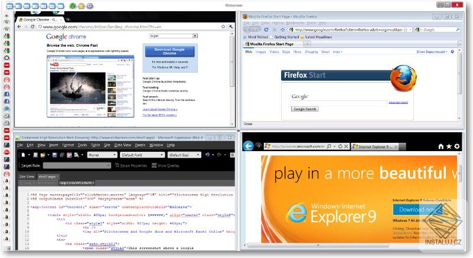Toggle the bold B button in Expression Web
The width and height of the screenshot is (473, 258).
point(232,155)
